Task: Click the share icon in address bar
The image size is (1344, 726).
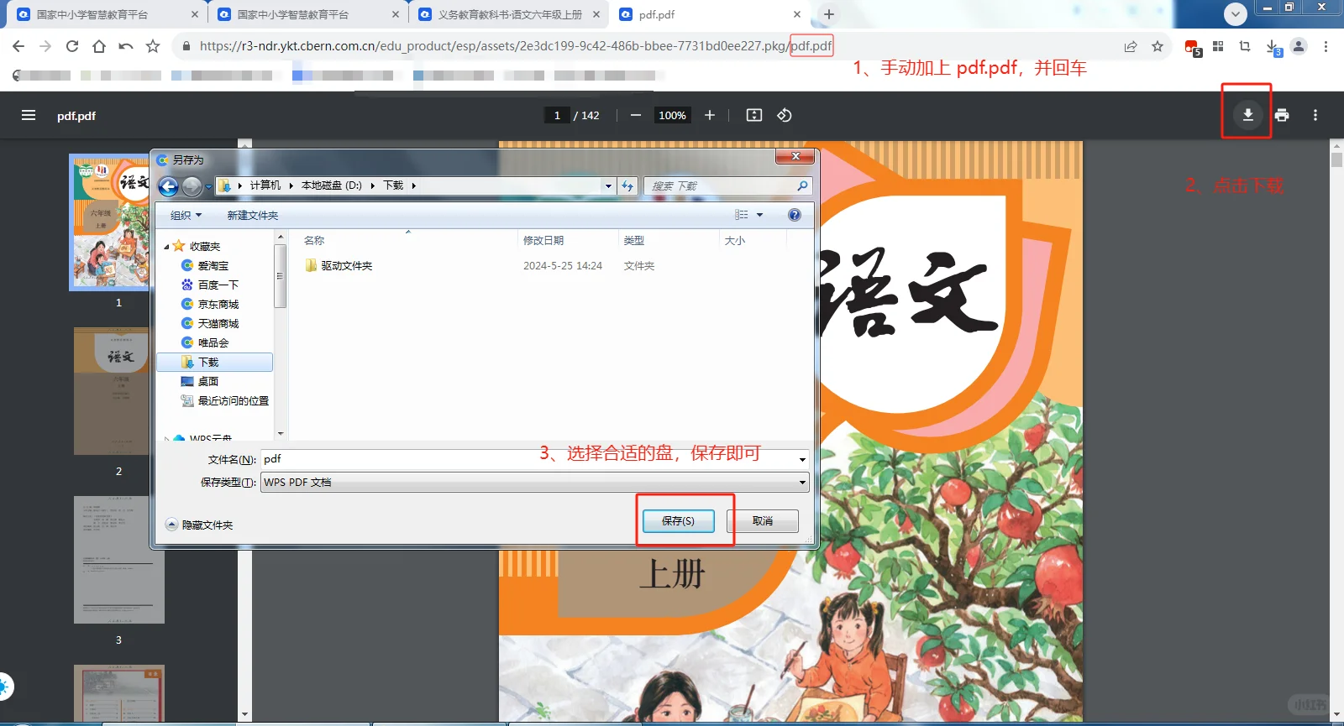Action: click(x=1131, y=46)
